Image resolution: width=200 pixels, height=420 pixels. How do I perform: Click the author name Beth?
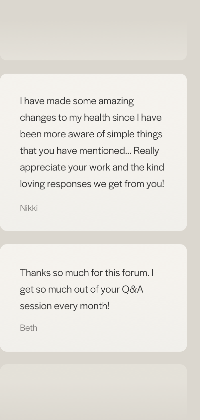point(29,328)
